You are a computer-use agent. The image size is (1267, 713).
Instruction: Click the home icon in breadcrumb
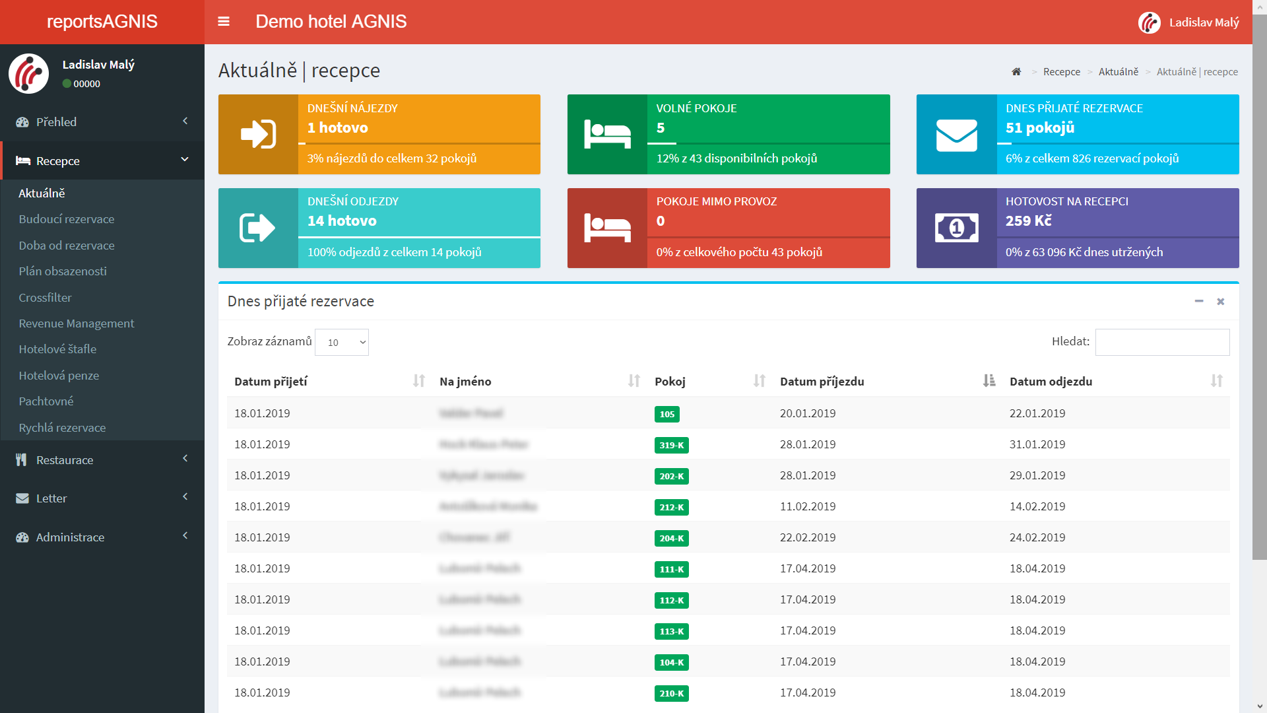pos(1016,72)
